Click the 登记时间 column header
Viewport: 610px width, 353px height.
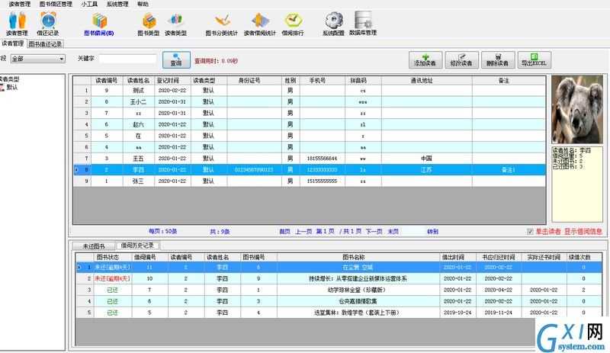point(172,81)
